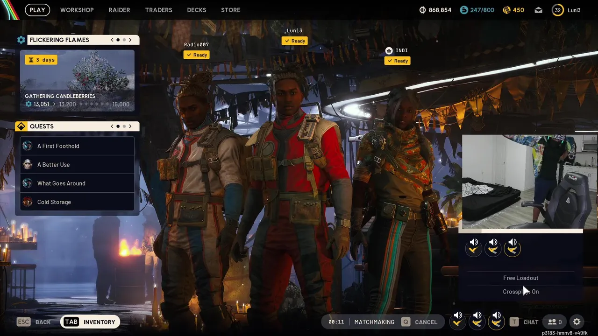This screenshot has height=336, width=598.
Task: Click Radio007's Ready status badge
Action: coord(197,55)
